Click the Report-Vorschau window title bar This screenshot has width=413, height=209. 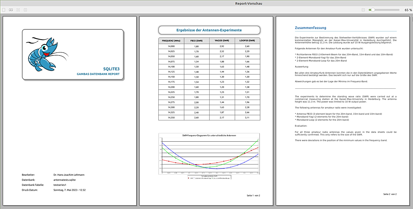[x=248, y=3]
